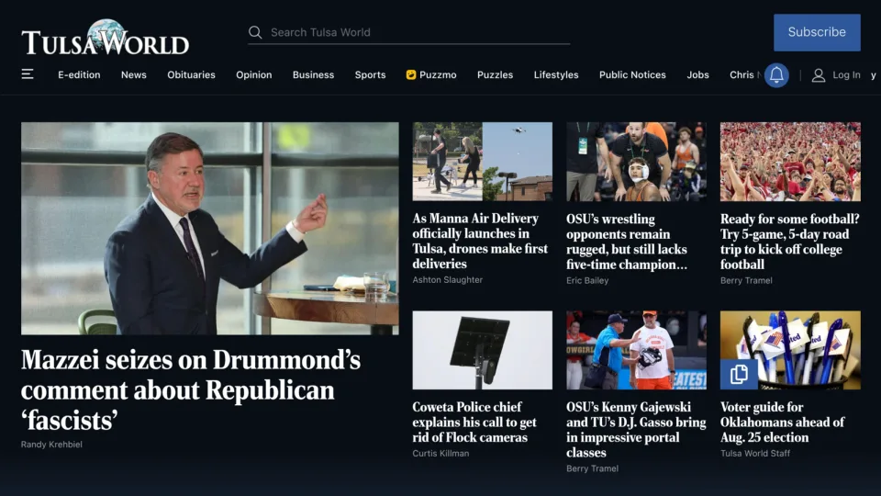Open the Puzzmo menu item
The width and height of the screenshot is (881, 496).
pyautogui.click(x=431, y=74)
